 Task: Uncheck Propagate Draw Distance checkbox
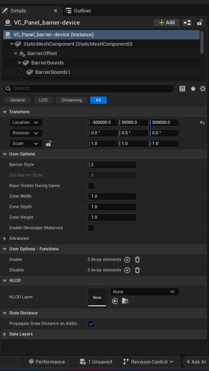(91, 324)
